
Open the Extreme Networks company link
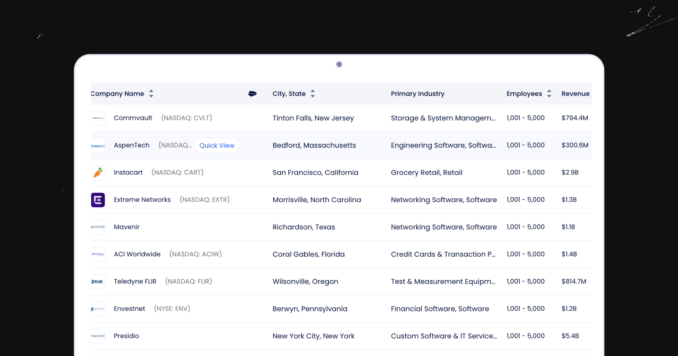pyautogui.click(x=142, y=200)
